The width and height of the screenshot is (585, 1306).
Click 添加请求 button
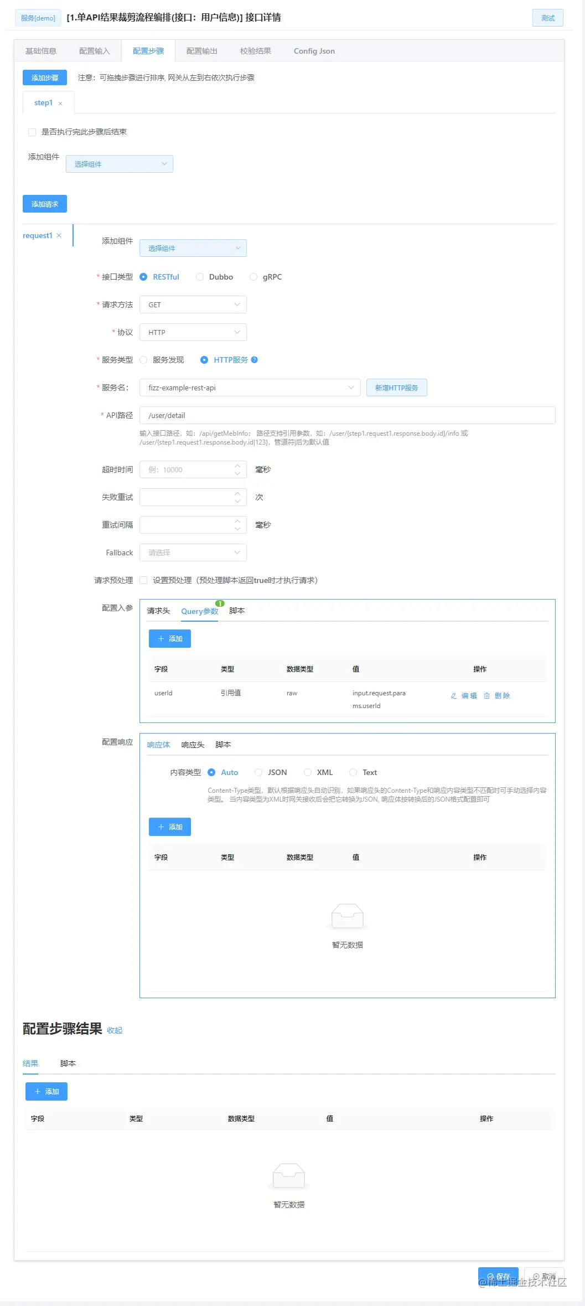pyautogui.click(x=45, y=204)
